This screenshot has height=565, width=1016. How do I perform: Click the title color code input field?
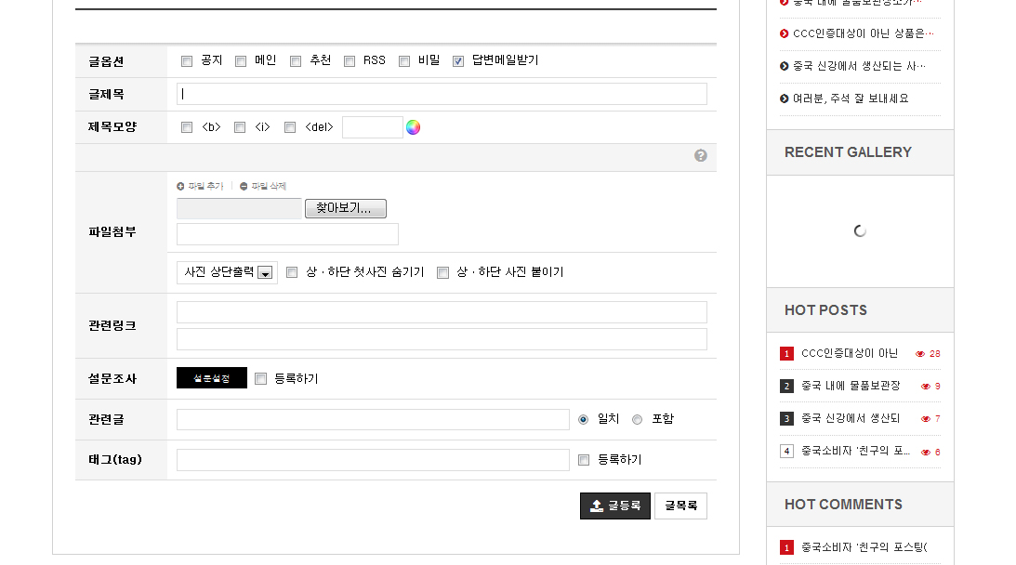[373, 127]
